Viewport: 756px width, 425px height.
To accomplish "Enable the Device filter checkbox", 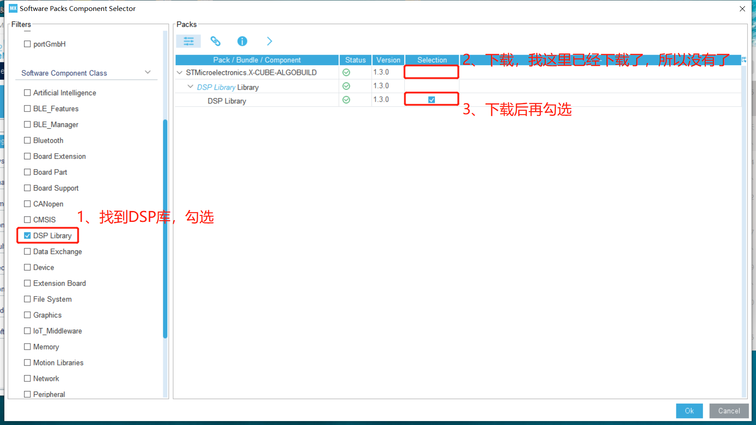I will [x=28, y=267].
